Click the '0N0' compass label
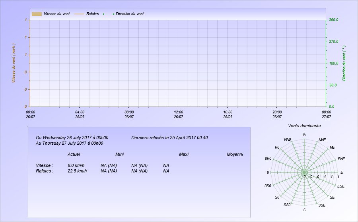 (x=268, y=159)
